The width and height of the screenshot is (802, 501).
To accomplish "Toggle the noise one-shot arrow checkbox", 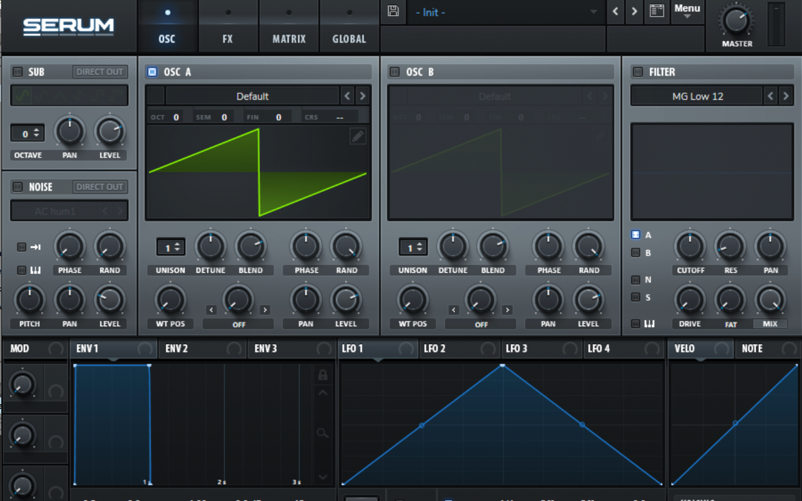I will (x=21, y=247).
